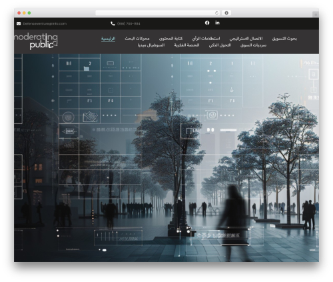Click the browser address bar
Viewport: 333px width, 282px height.
click(158, 13)
